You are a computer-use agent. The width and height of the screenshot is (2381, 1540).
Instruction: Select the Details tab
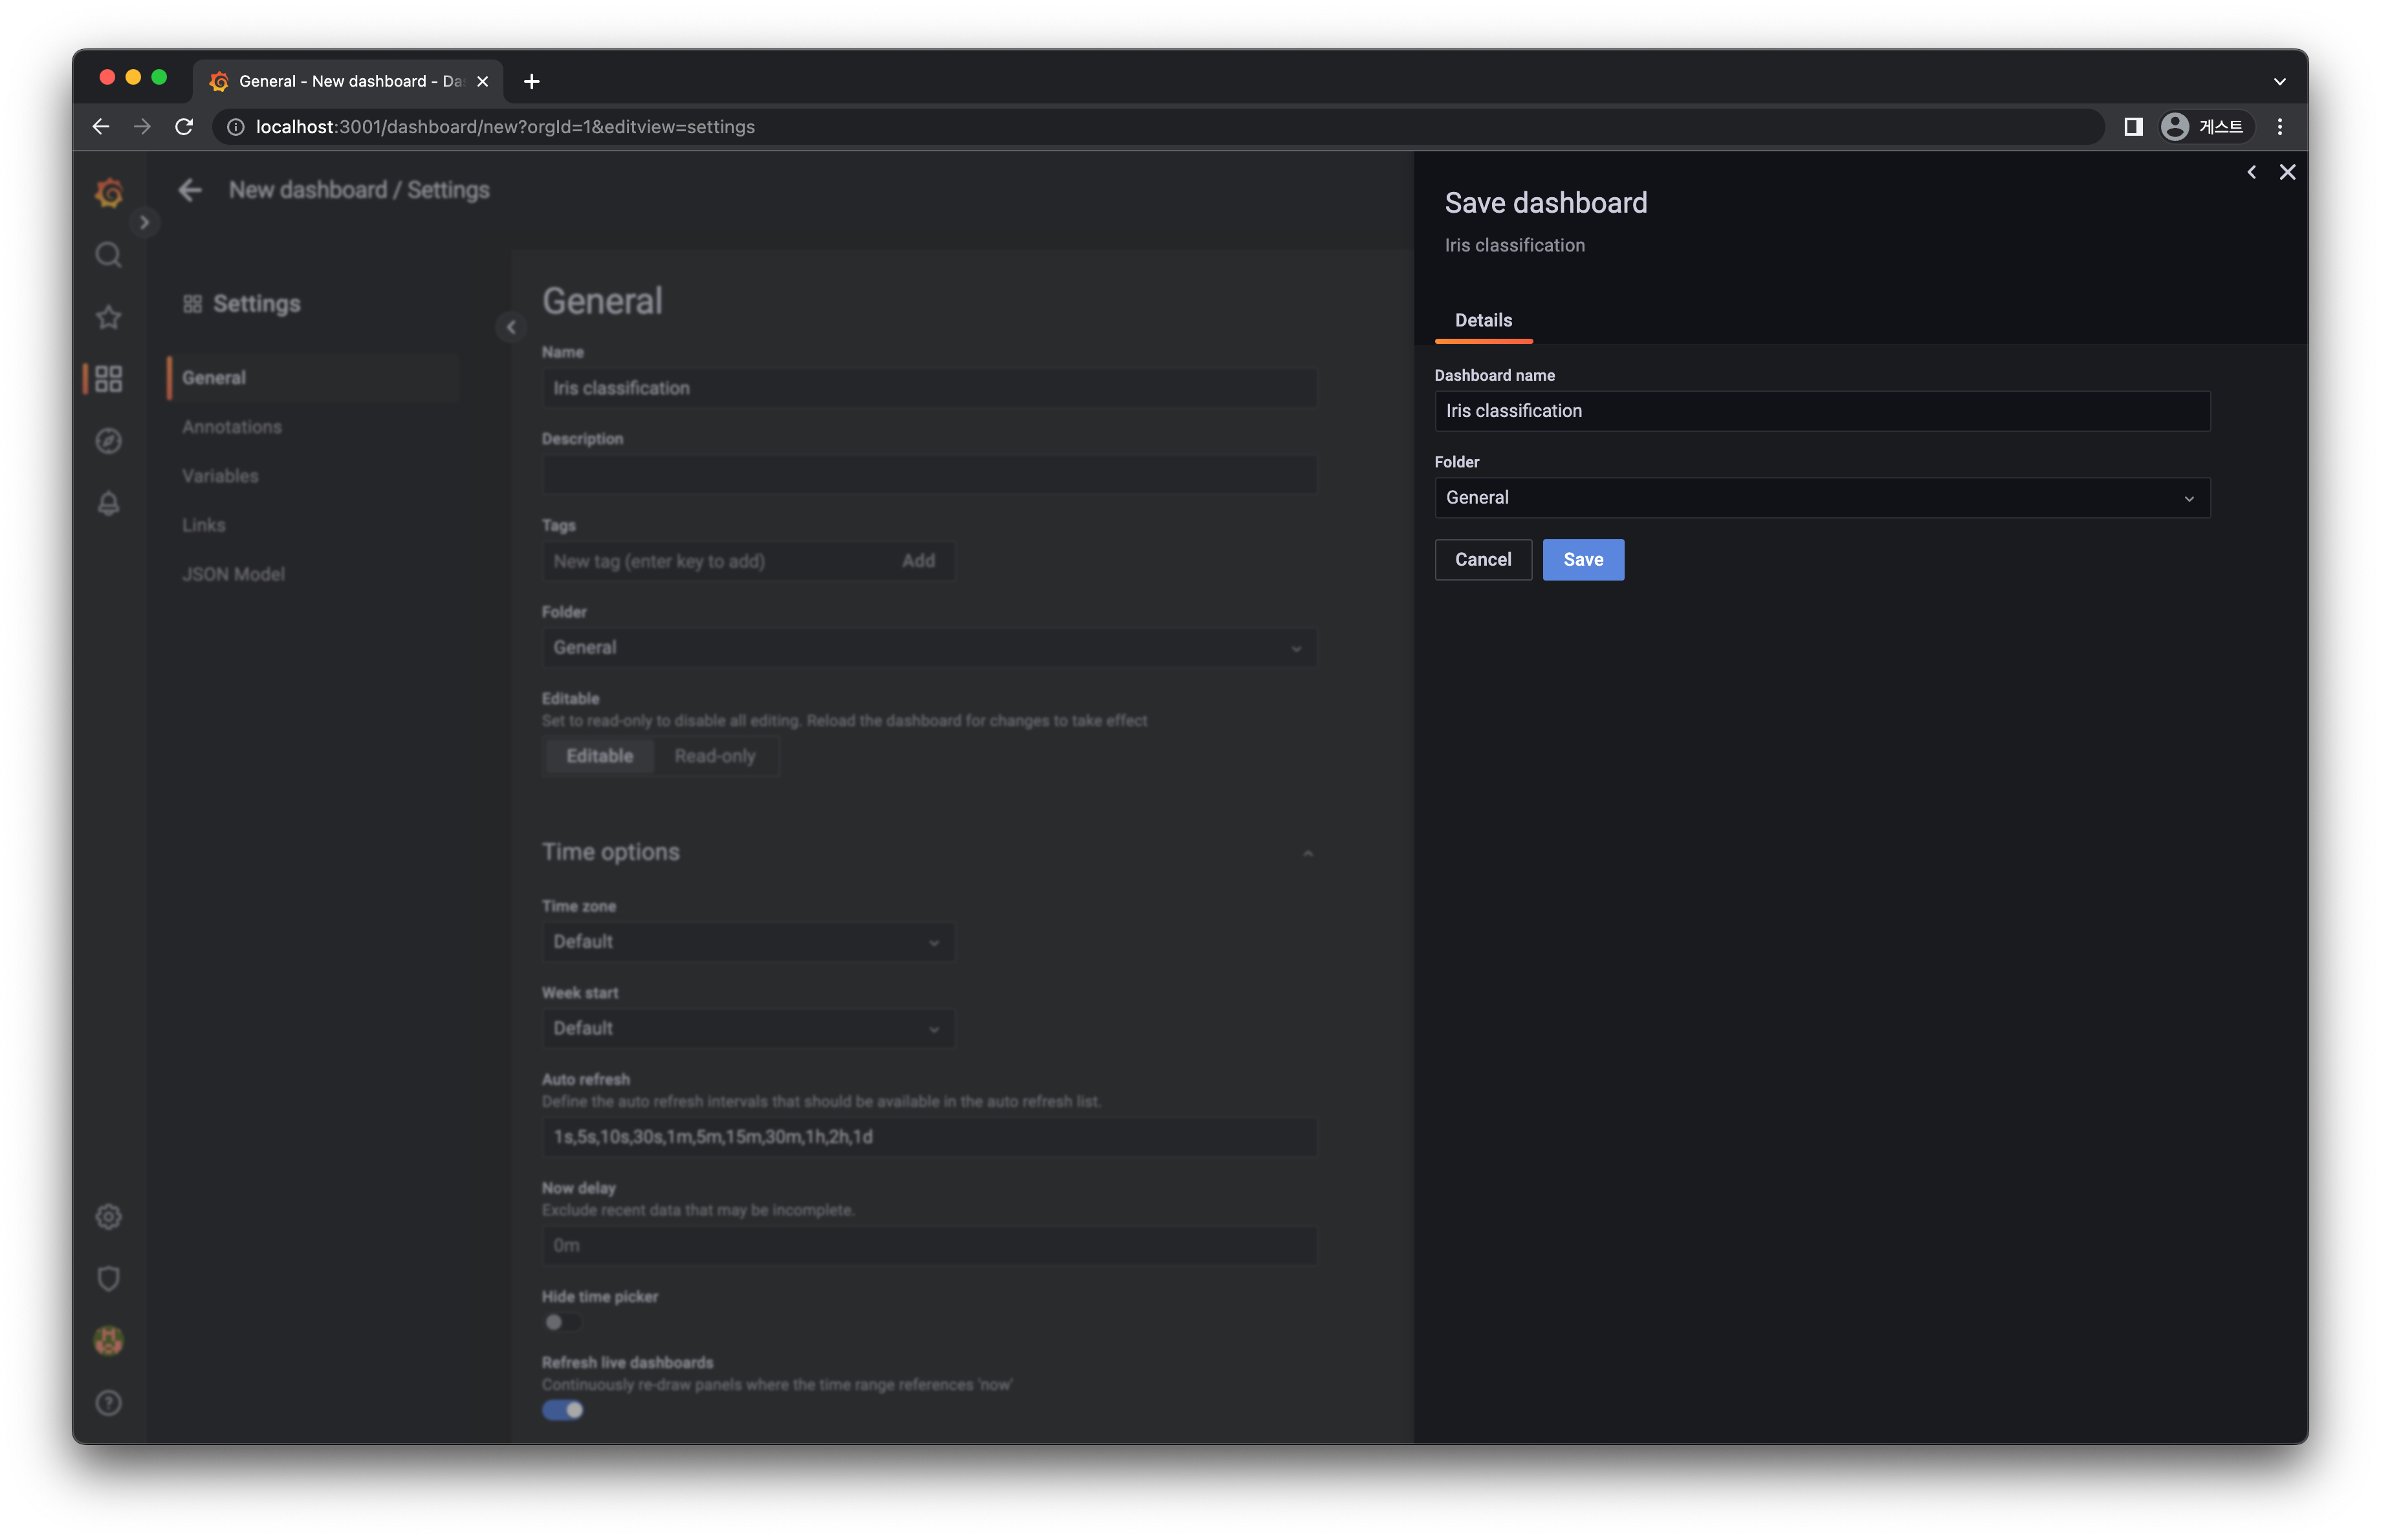pyautogui.click(x=1482, y=320)
